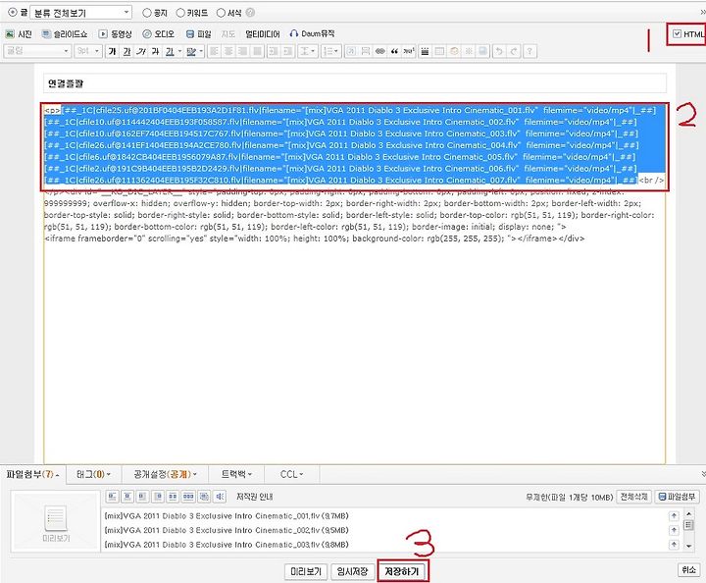
Task: Move Cinematic_001.flv up with arrow
Action: point(674,516)
